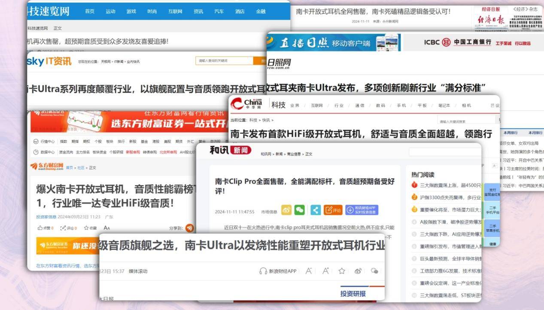This screenshot has height=310, width=544.
Task: Increase font size on the Sina article toolbar
Action: (325, 271)
